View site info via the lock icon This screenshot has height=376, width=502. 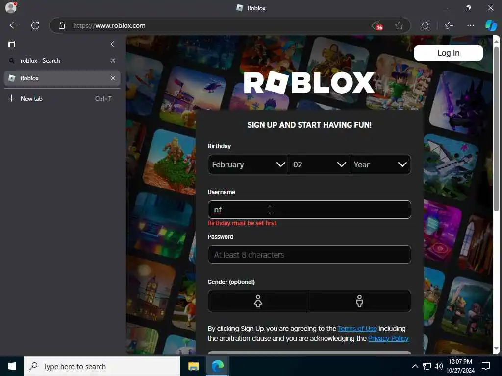click(62, 25)
